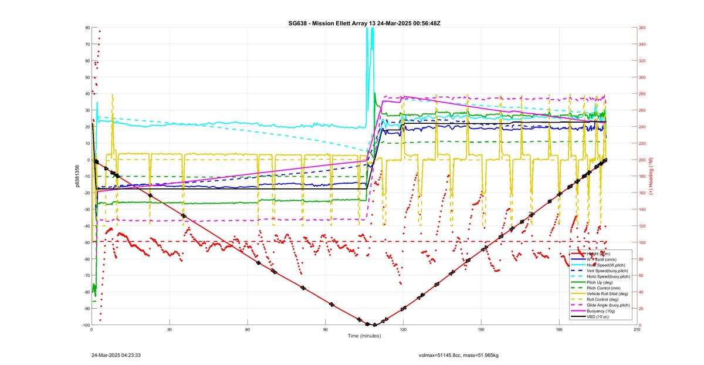Click the '120' tick on the time axis
Image resolution: width=704 pixels, height=365 pixels.
click(403, 330)
